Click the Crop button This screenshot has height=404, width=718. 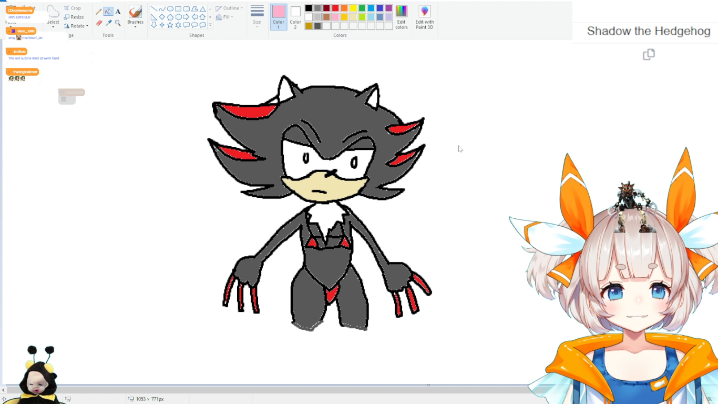(x=73, y=8)
